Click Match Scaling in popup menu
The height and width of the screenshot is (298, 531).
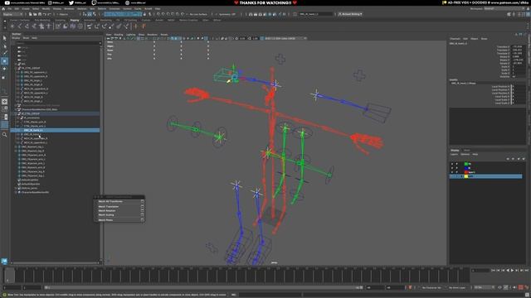(106, 215)
